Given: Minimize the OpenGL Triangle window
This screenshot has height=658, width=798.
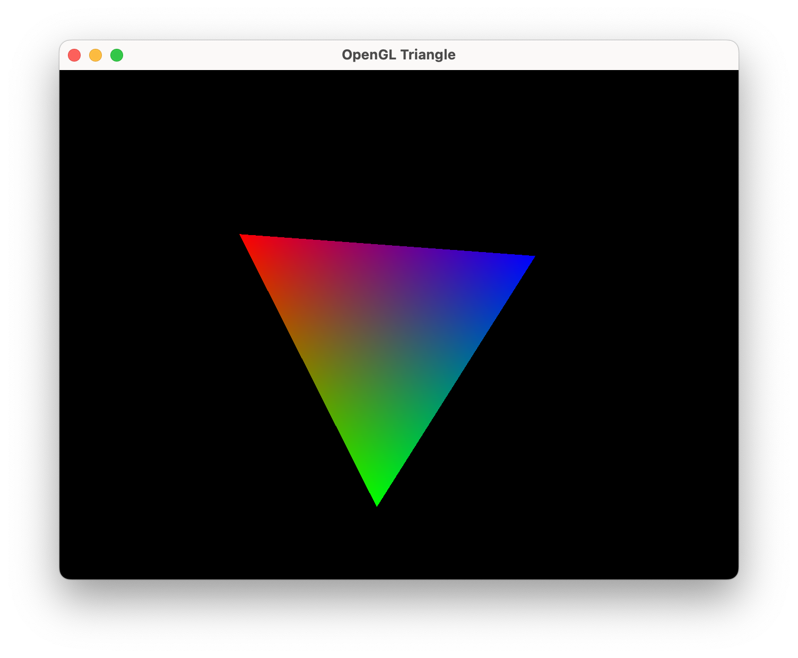Looking at the screenshot, I should pyautogui.click(x=96, y=55).
